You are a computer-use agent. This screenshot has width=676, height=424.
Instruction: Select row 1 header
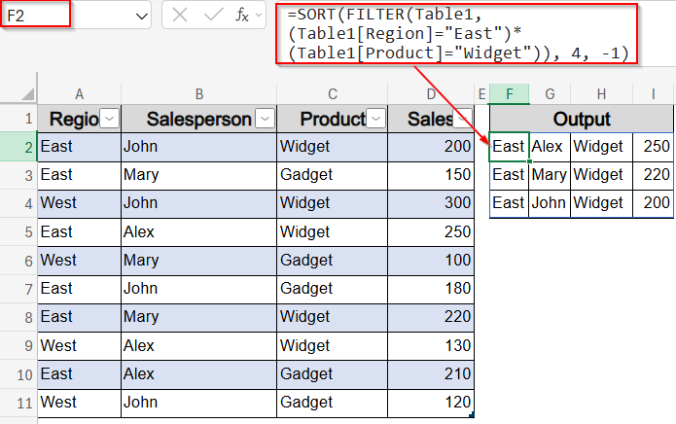(18, 118)
